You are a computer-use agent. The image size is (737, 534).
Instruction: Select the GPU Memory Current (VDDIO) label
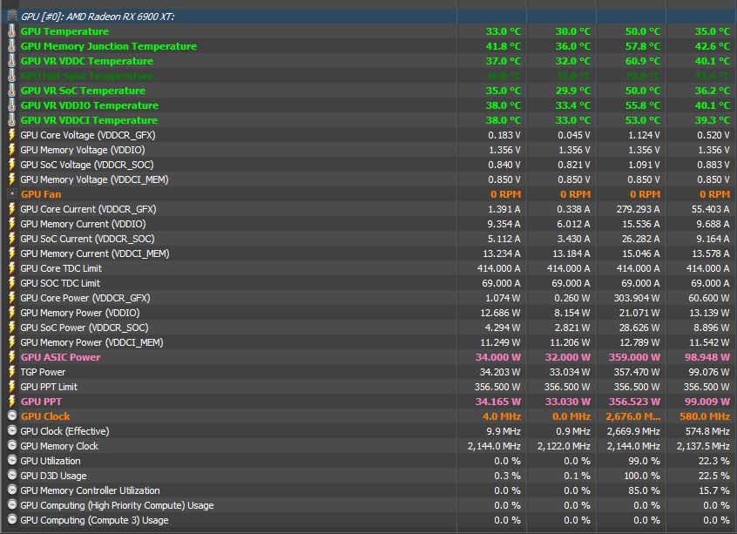[x=83, y=224]
